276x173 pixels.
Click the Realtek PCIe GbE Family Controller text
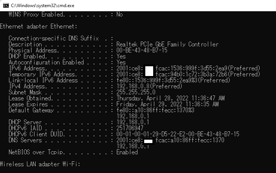pyautogui.click(x=167, y=44)
